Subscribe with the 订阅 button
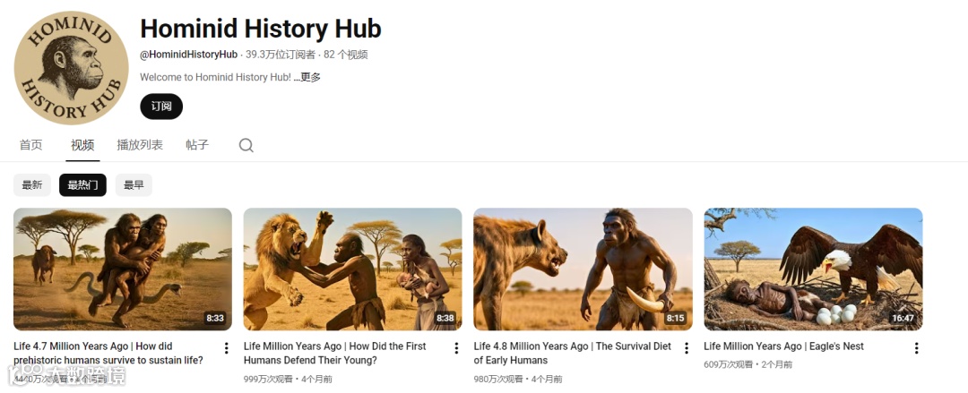Viewport: 968px width, 393px height. pos(161,107)
